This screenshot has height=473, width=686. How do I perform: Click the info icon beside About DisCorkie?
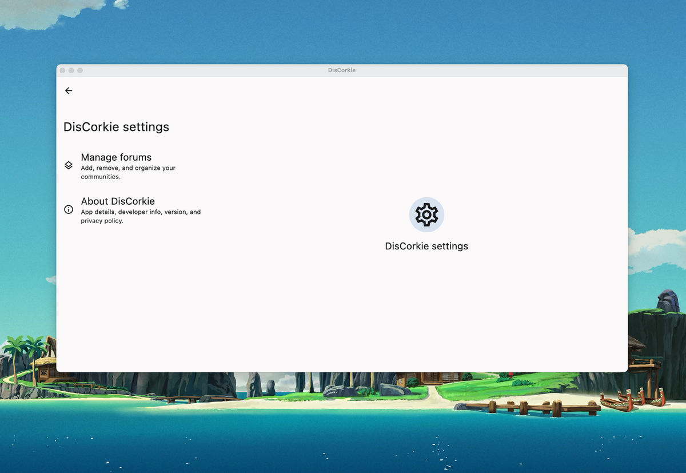68,209
